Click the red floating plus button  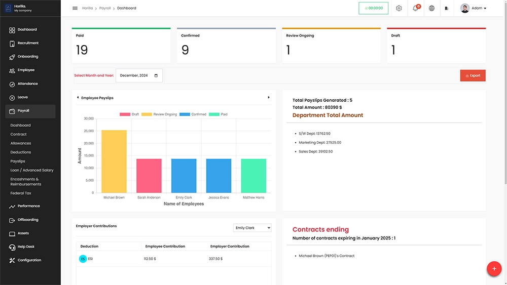pyautogui.click(x=494, y=269)
